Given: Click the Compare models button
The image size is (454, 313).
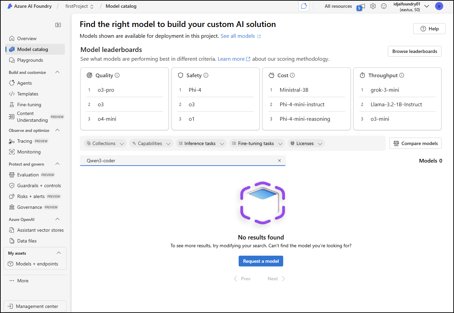Looking at the screenshot, I should tap(415, 143).
